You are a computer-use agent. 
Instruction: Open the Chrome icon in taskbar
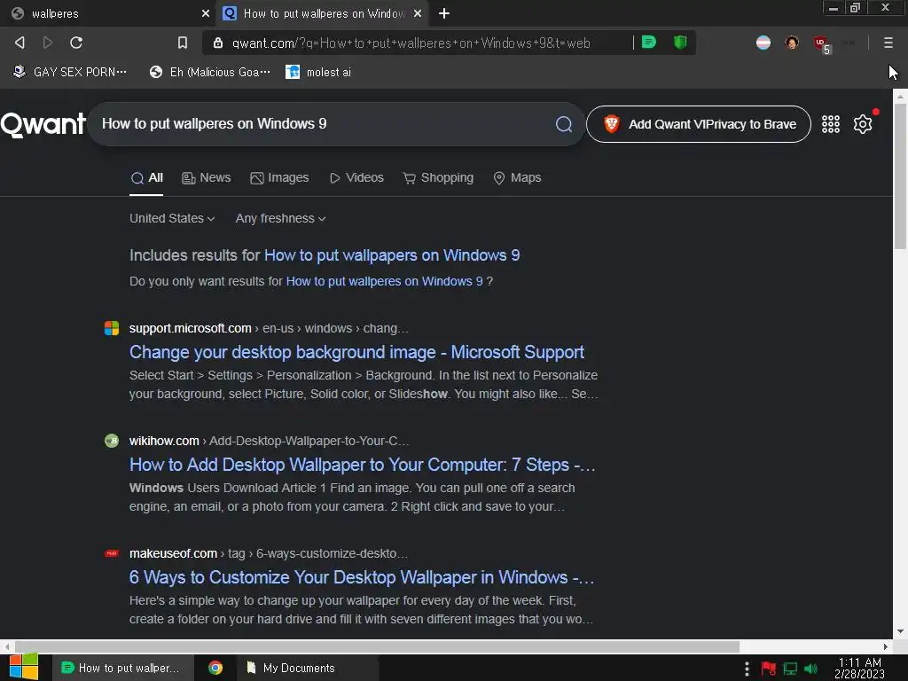(x=215, y=668)
